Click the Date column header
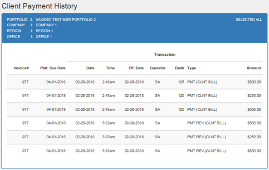This screenshot has height=170, width=269. [90, 68]
